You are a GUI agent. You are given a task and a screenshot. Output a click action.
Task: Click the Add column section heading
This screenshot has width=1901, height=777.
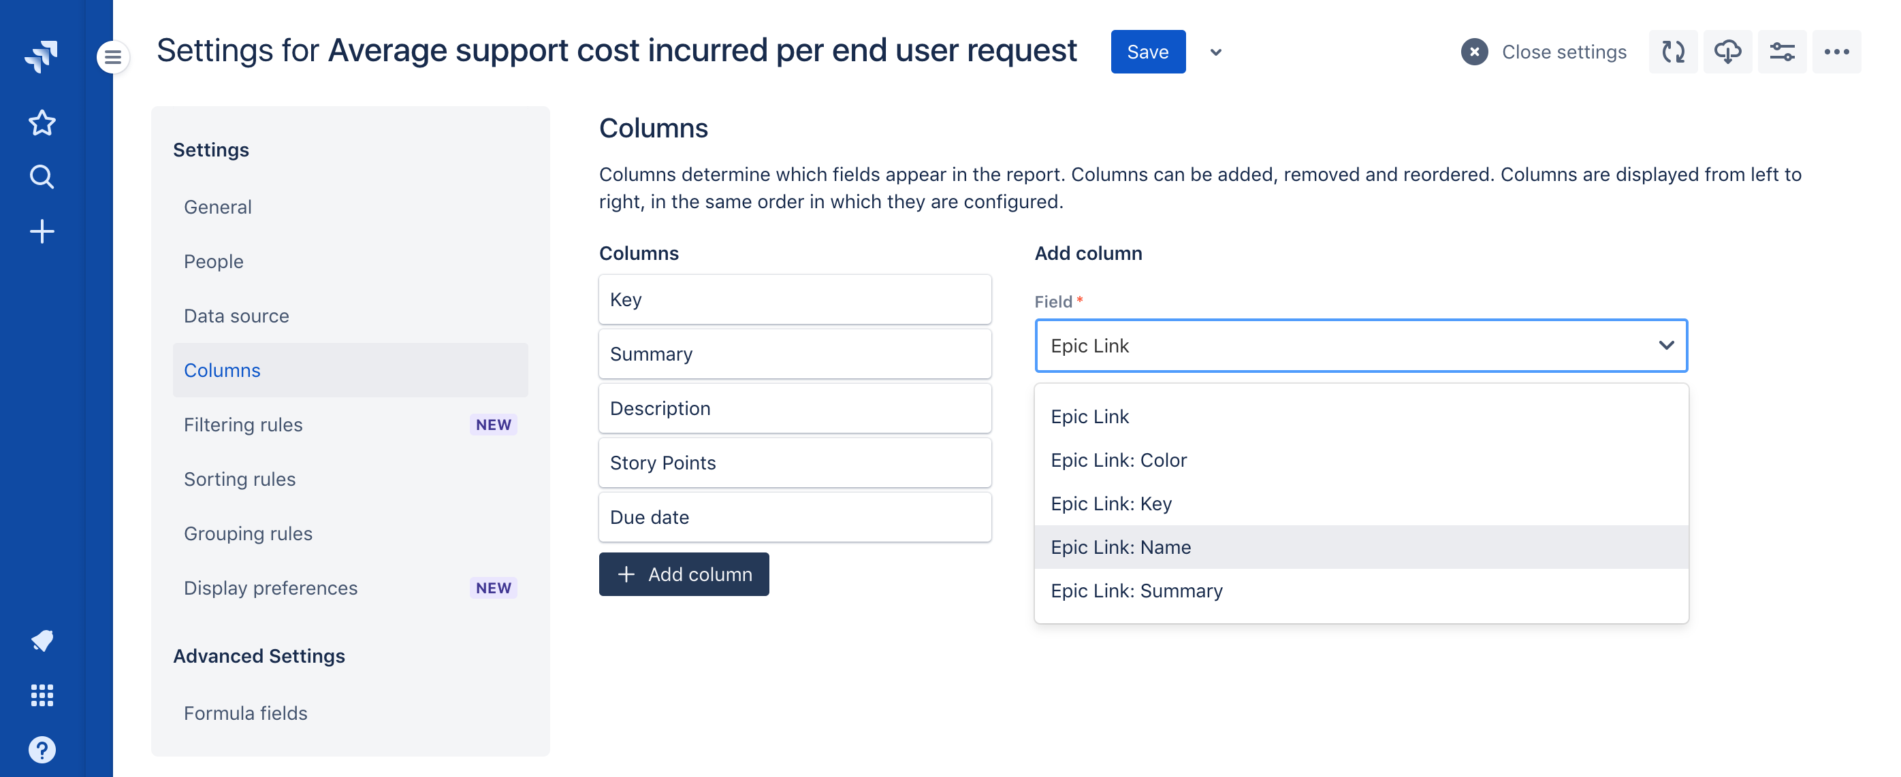pyautogui.click(x=1088, y=253)
